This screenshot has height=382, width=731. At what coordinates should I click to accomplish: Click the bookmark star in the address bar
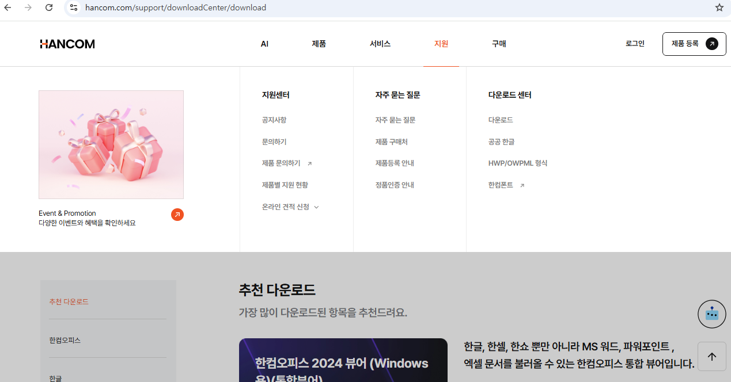718,7
